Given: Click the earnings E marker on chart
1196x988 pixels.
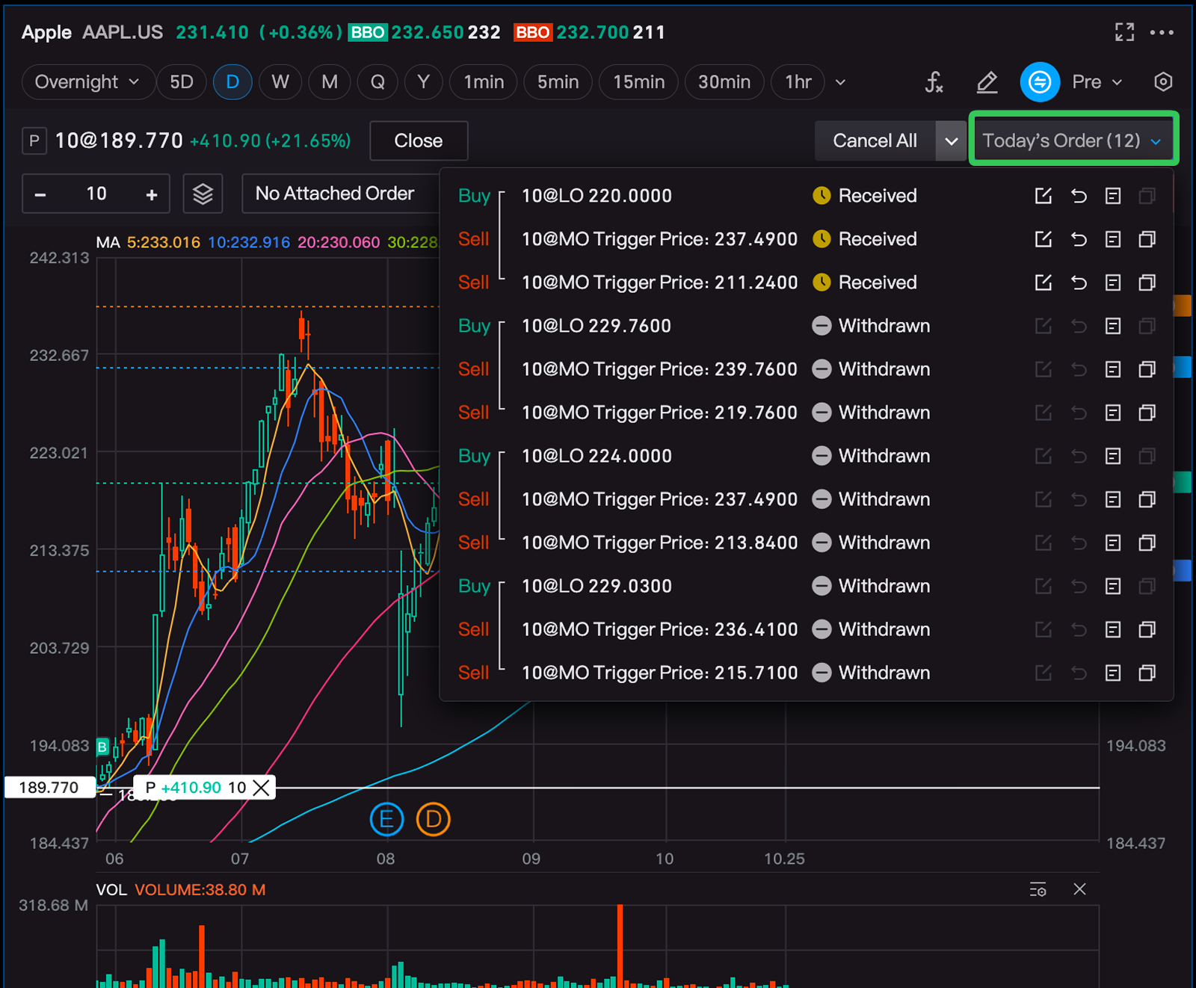Looking at the screenshot, I should (386, 820).
